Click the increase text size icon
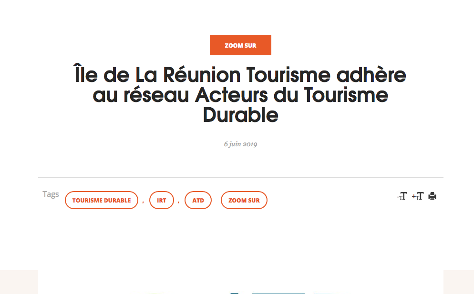 point(417,196)
